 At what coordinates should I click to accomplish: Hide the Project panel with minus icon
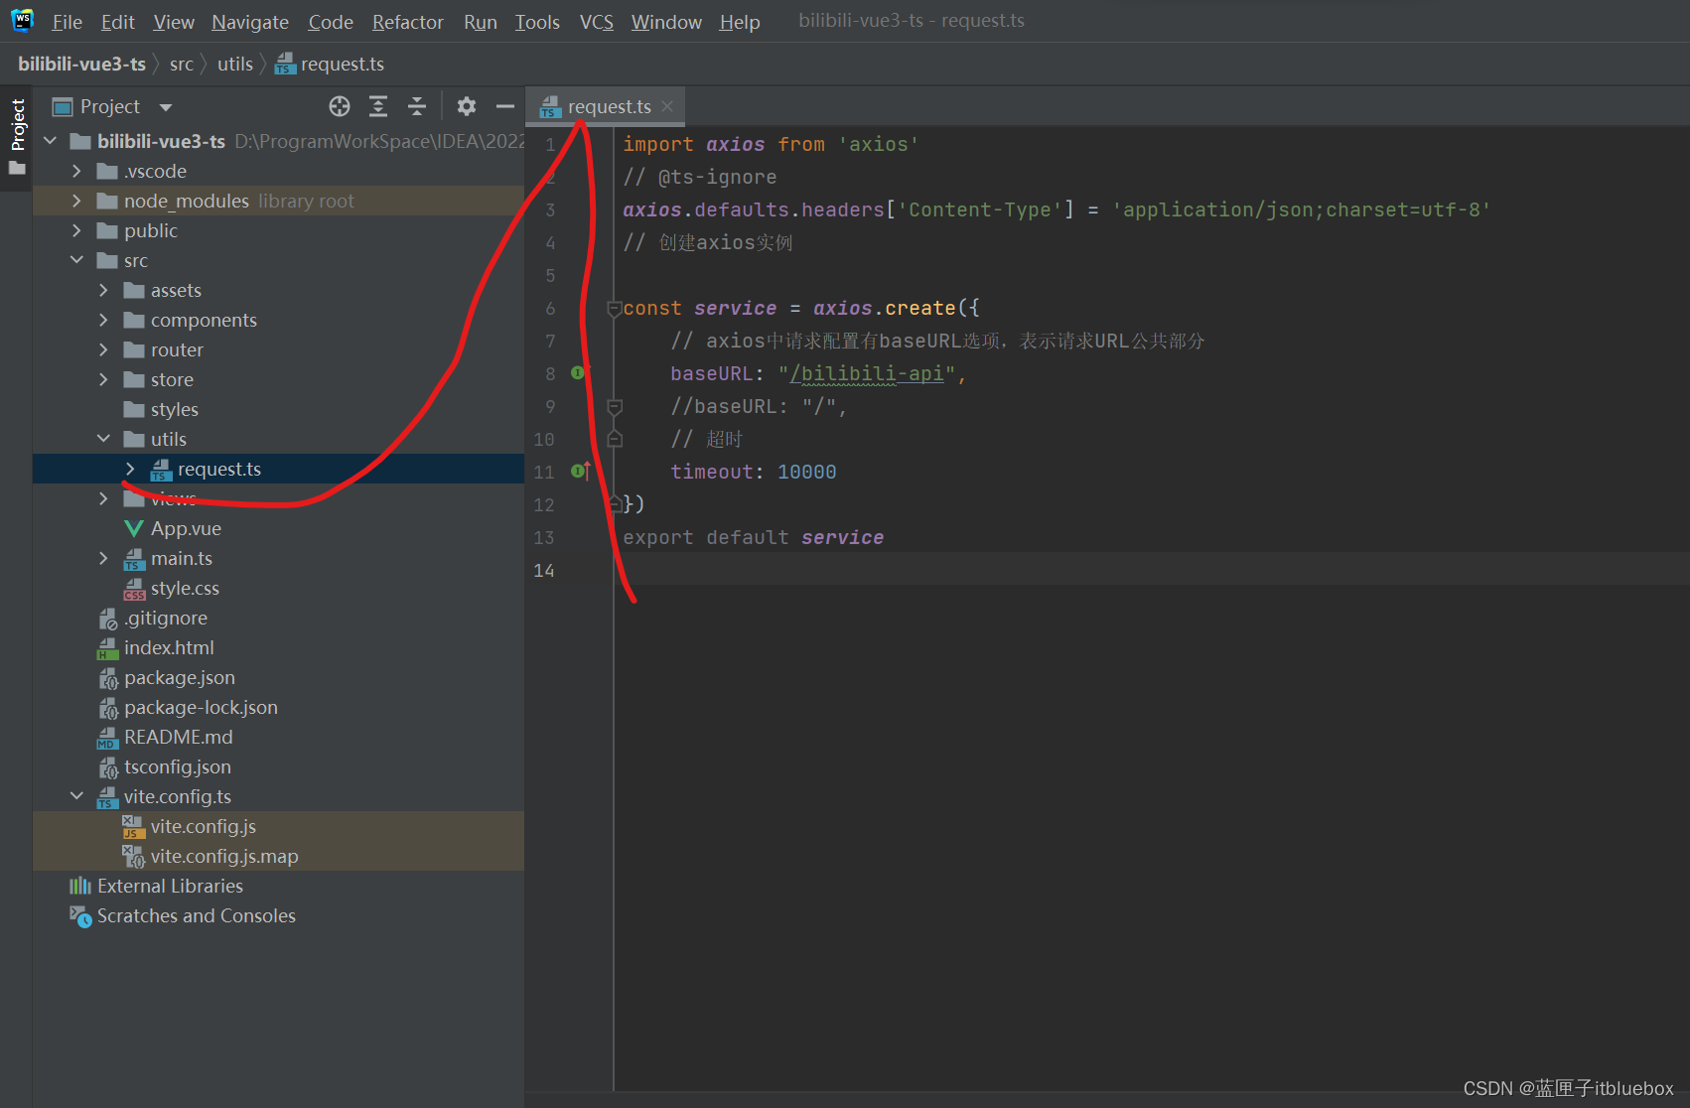coord(504,106)
